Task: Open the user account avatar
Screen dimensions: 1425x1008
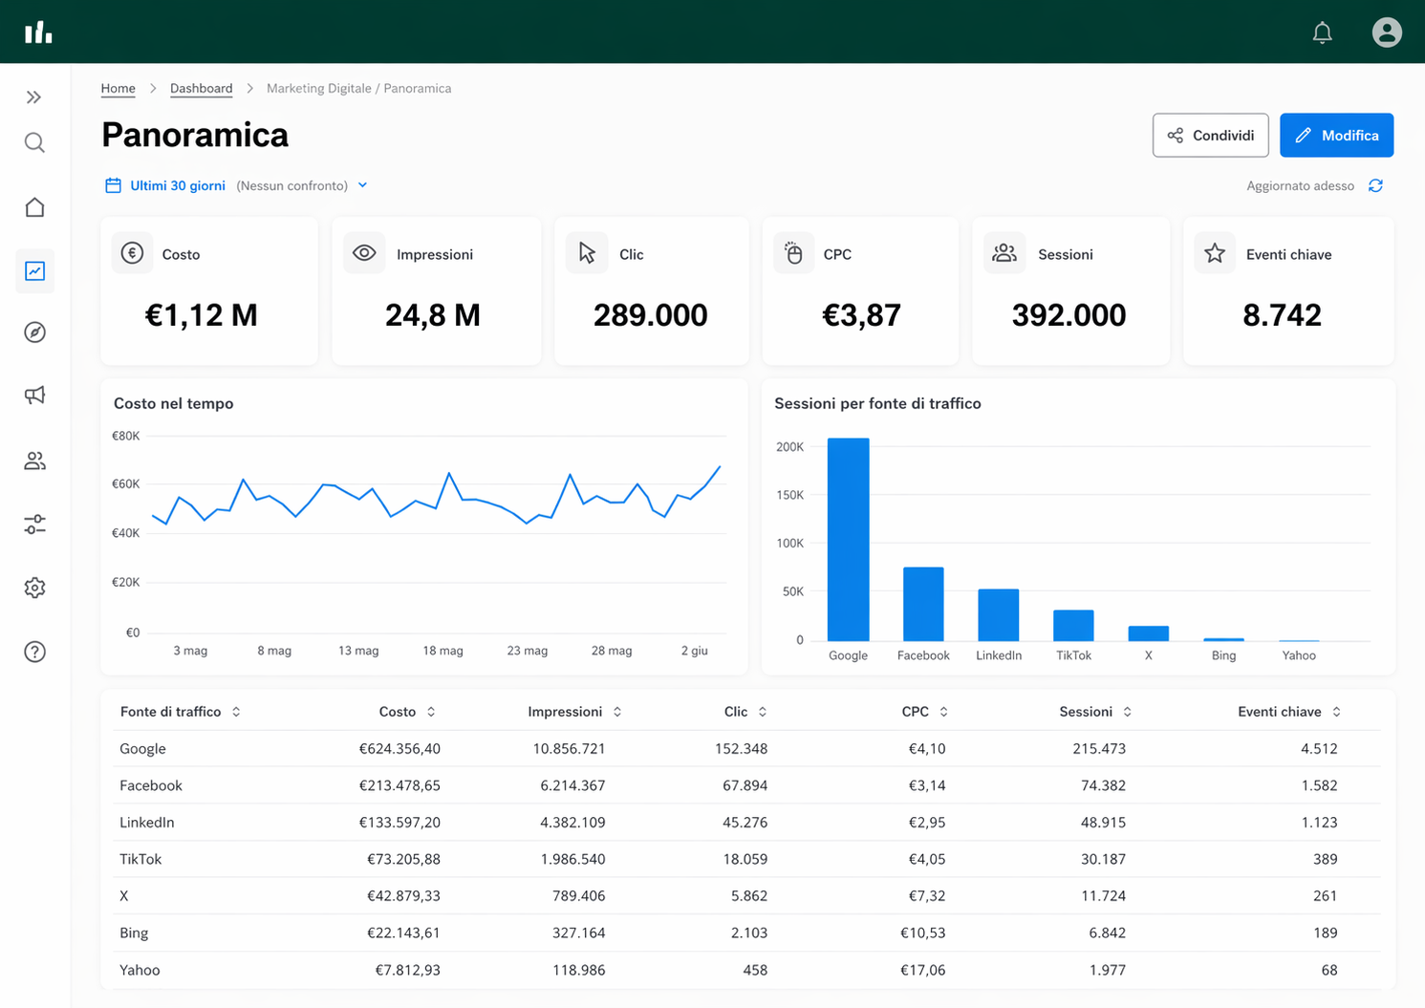Action: click(x=1387, y=32)
